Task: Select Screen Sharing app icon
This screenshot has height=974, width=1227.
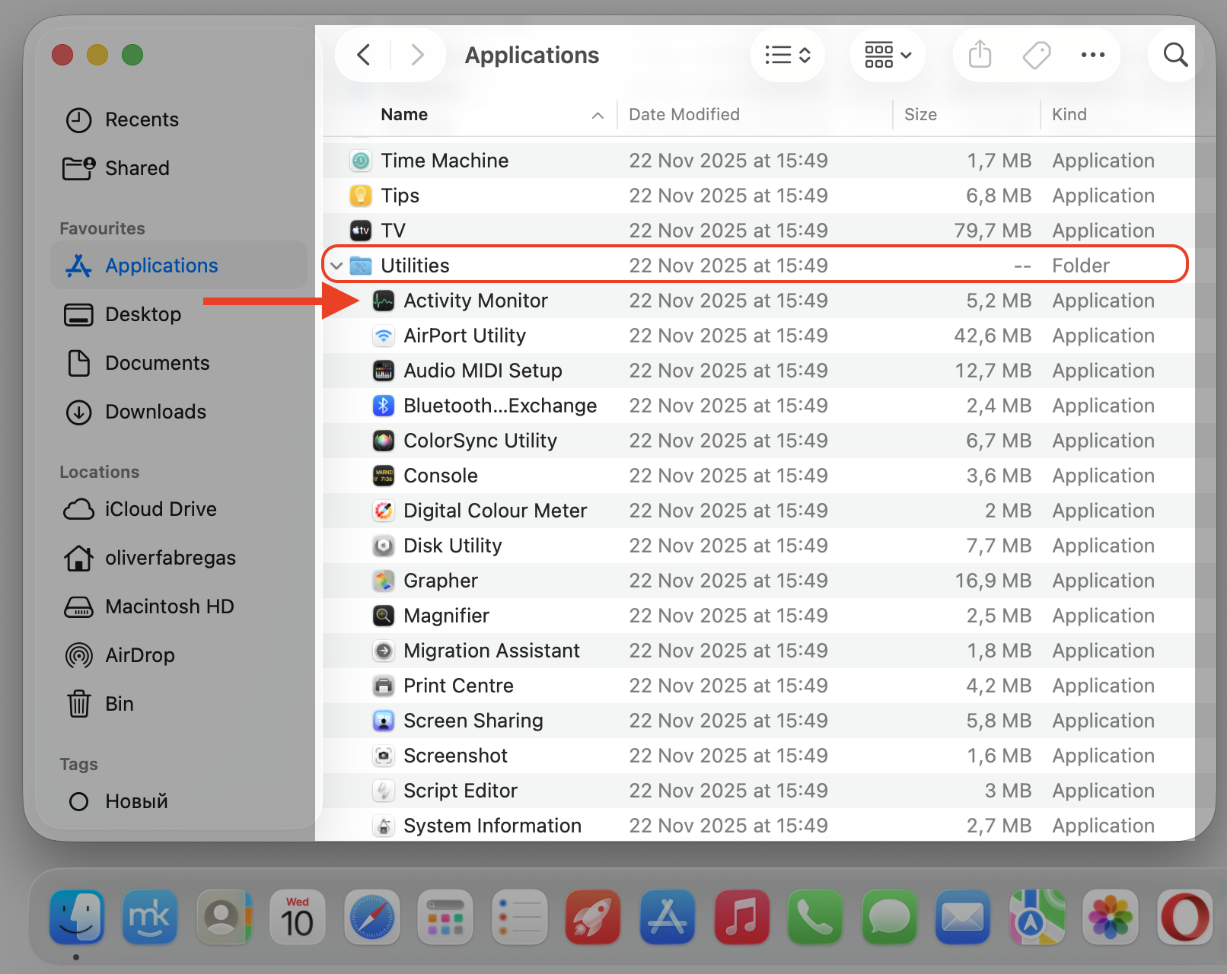Action: tap(384, 721)
